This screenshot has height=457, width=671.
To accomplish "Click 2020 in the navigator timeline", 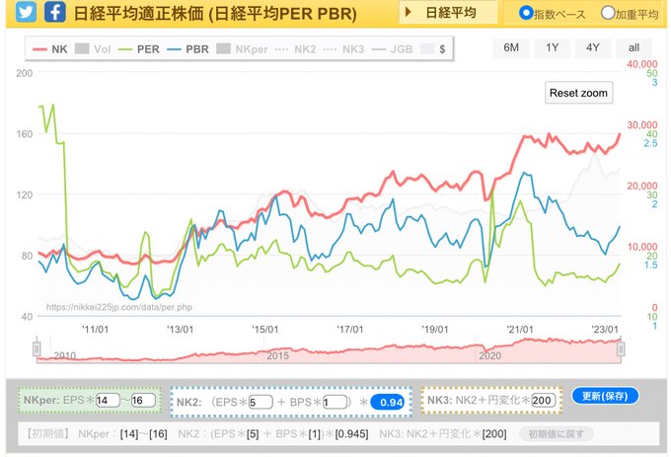I will click(x=489, y=355).
